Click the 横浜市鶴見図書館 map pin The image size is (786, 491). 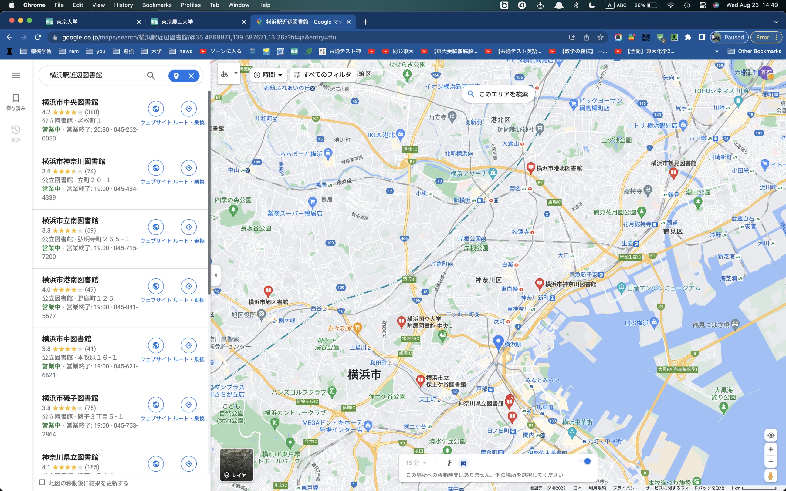click(673, 174)
